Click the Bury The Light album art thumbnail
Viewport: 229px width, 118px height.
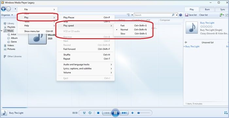(x=192, y=27)
